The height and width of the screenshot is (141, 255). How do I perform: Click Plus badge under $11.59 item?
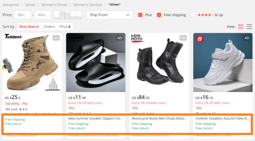pyautogui.click(x=71, y=108)
